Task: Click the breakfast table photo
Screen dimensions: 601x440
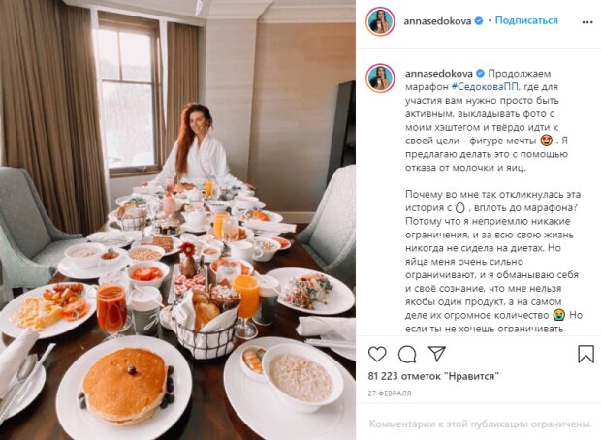Action: pyautogui.click(x=177, y=220)
